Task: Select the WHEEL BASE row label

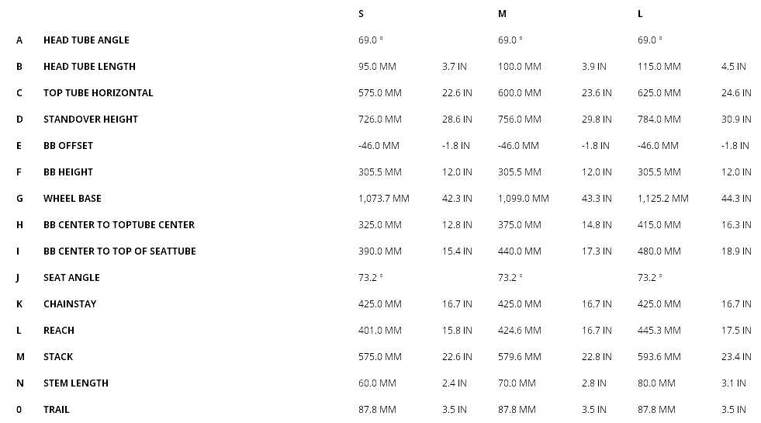Action: tap(72, 199)
